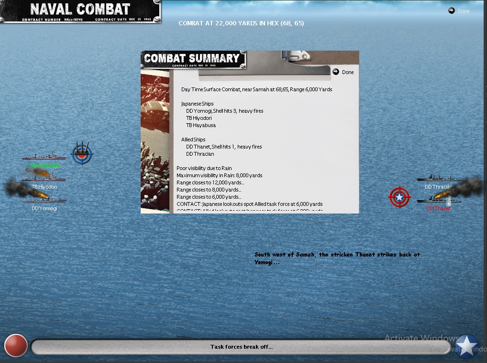This screenshot has height=363, width=487.
Task: Click the red star crosshair target icon
Action: 399,197
